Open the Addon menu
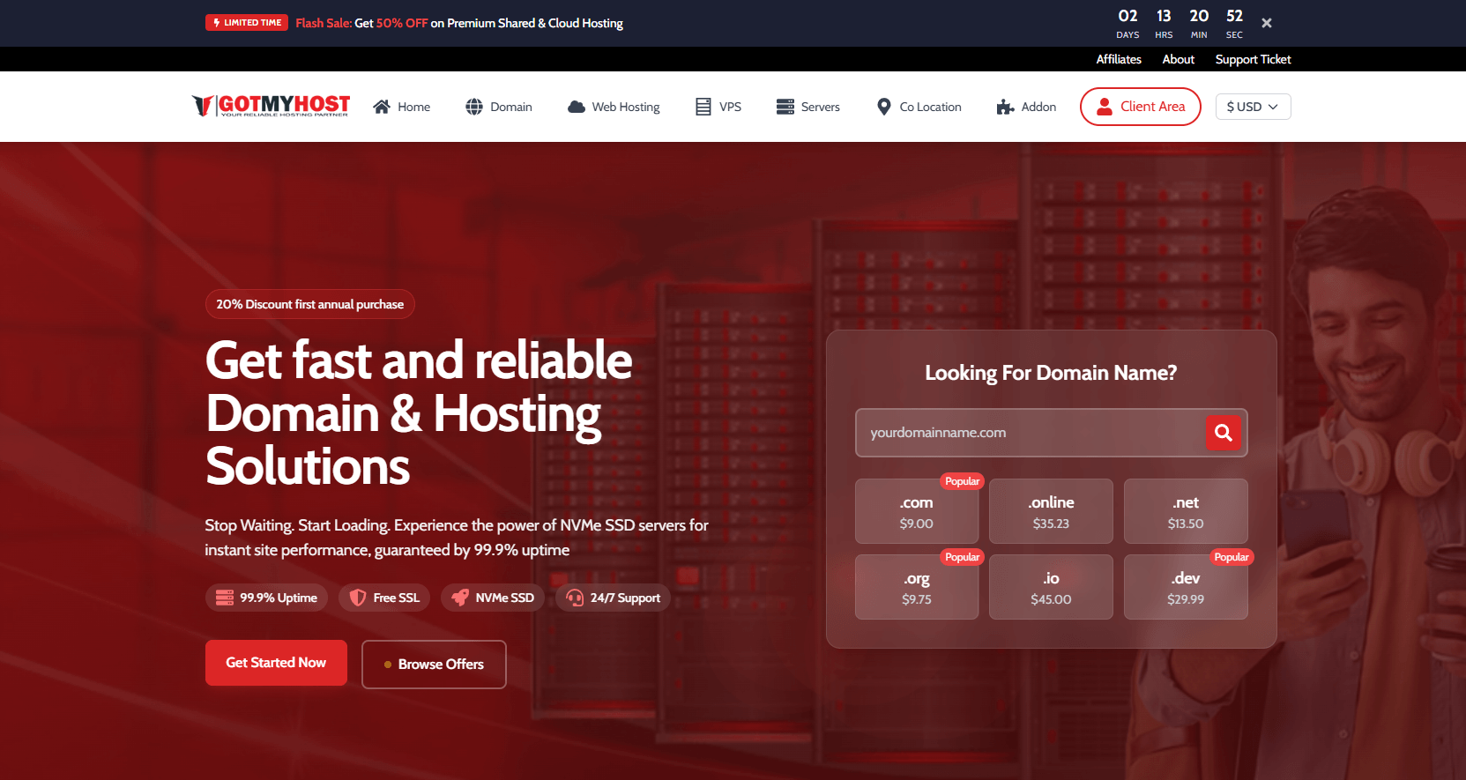 (x=1026, y=107)
